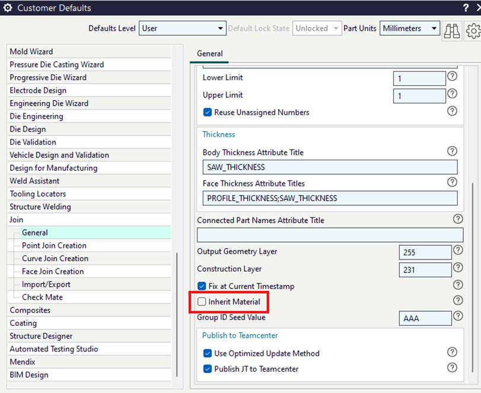The width and height of the screenshot is (481, 393).
Task: Open Pressure Die Casting Wizard category
Action: tap(90, 64)
